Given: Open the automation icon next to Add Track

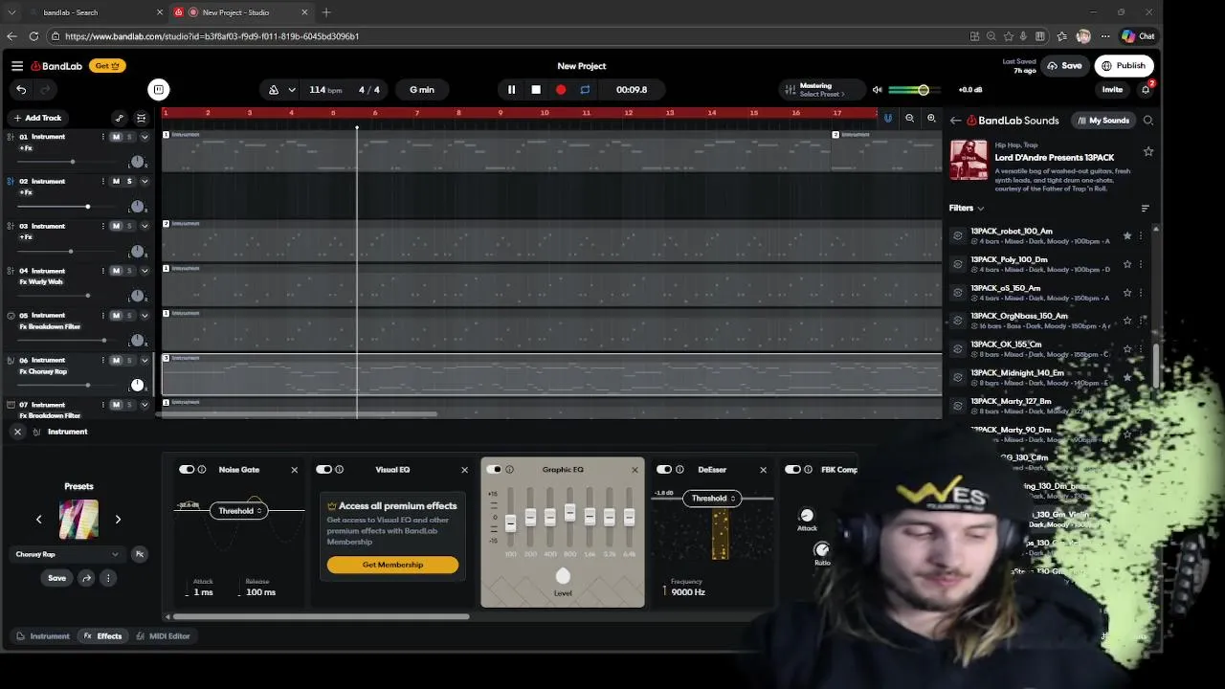Looking at the screenshot, I should click(120, 119).
